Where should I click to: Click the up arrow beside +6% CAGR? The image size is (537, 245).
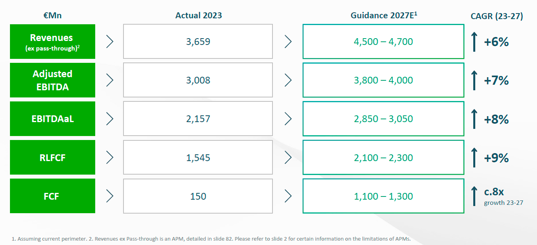[x=474, y=42]
